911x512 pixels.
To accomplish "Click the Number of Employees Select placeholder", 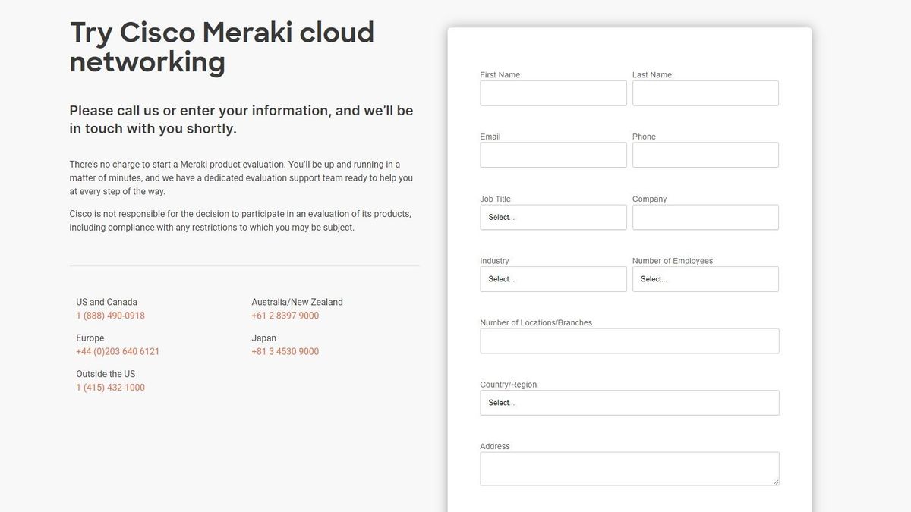I will [654, 278].
